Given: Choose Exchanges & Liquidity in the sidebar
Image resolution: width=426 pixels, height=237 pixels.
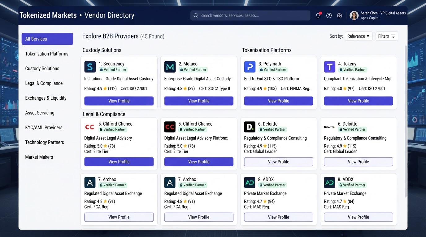Looking at the screenshot, I should tap(46, 98).
